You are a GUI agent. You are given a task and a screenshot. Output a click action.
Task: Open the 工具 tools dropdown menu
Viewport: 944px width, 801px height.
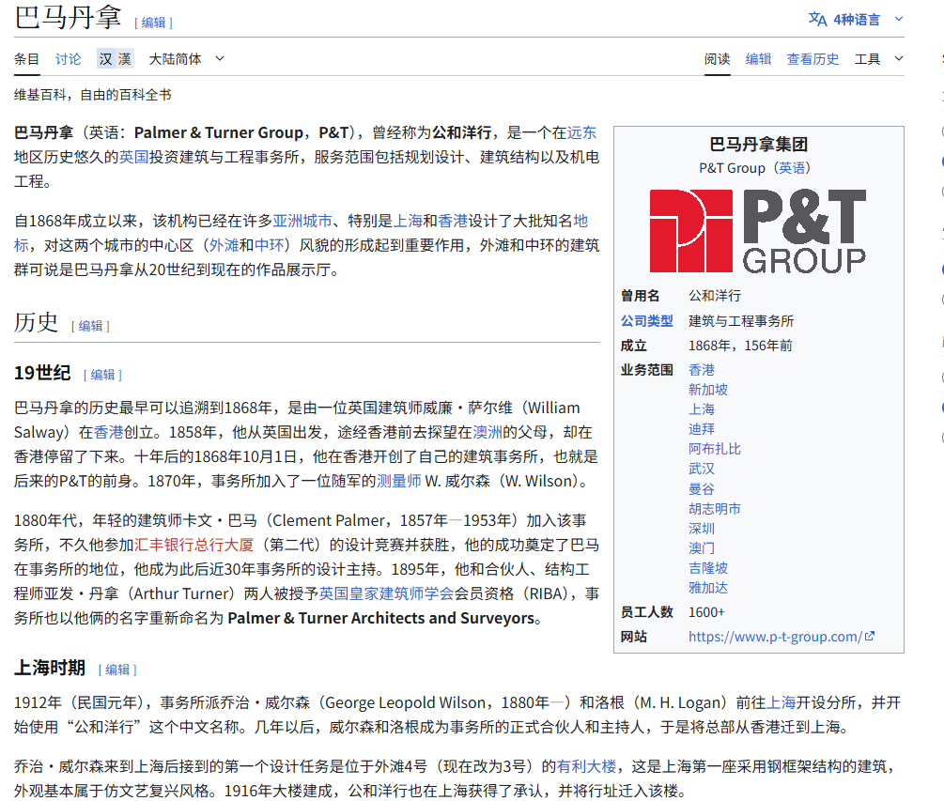(x=877, y=58)
